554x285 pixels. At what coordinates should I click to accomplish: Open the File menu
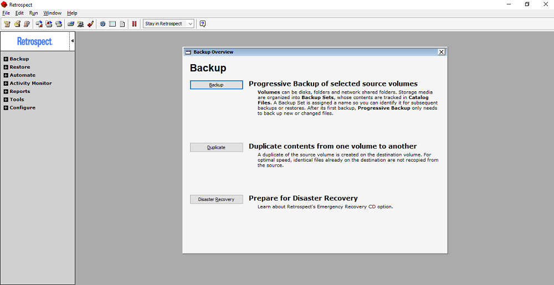(6, 13)
